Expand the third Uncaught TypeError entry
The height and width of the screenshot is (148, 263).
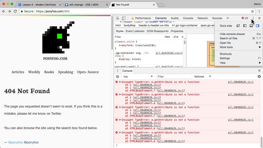pyautogui.click(x=120, y=107)
